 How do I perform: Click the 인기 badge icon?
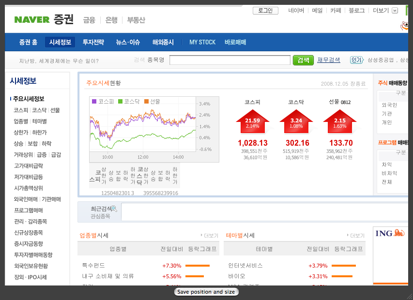(x=357, y=60)
